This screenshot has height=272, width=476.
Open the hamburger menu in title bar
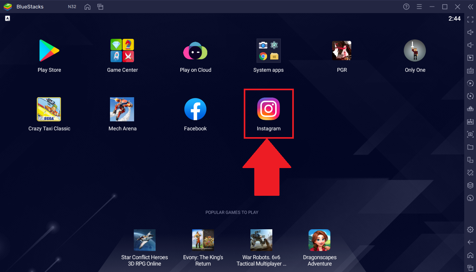click(419, 7)
